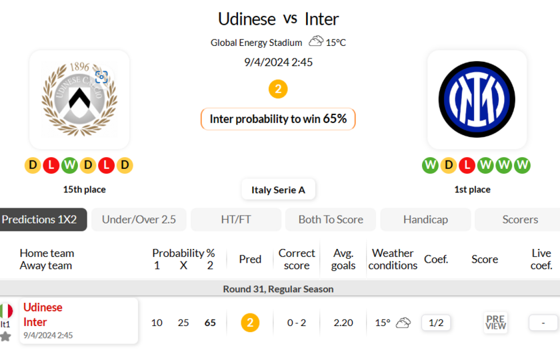This screenshot has width=560, height=356.
Task: Click the Italy flag icon in the match row
Action: tap(6, 311)
